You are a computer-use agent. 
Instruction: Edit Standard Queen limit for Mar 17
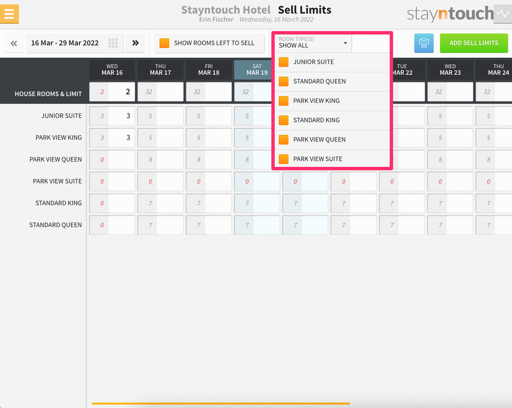170,225
